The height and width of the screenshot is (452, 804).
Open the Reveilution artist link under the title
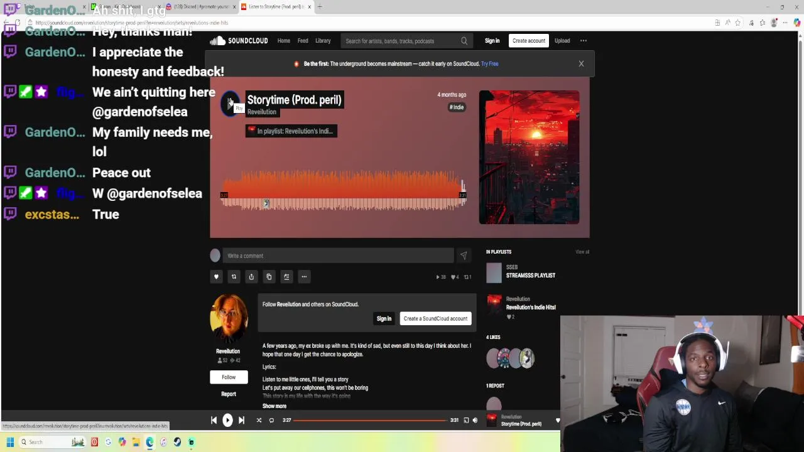pyautogui.click(x=261, y=112)
